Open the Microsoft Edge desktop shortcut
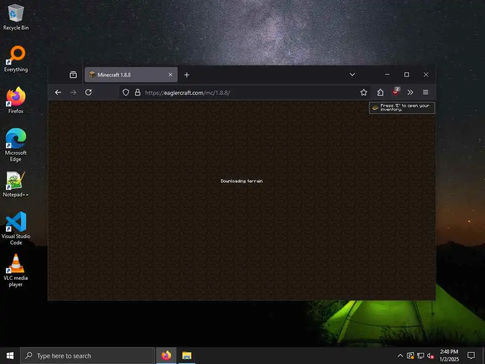The height and width of the screenshot is (364, 485). coord(16,145)
